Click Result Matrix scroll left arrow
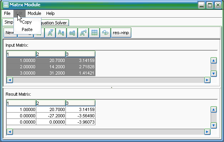 [10, 132]
